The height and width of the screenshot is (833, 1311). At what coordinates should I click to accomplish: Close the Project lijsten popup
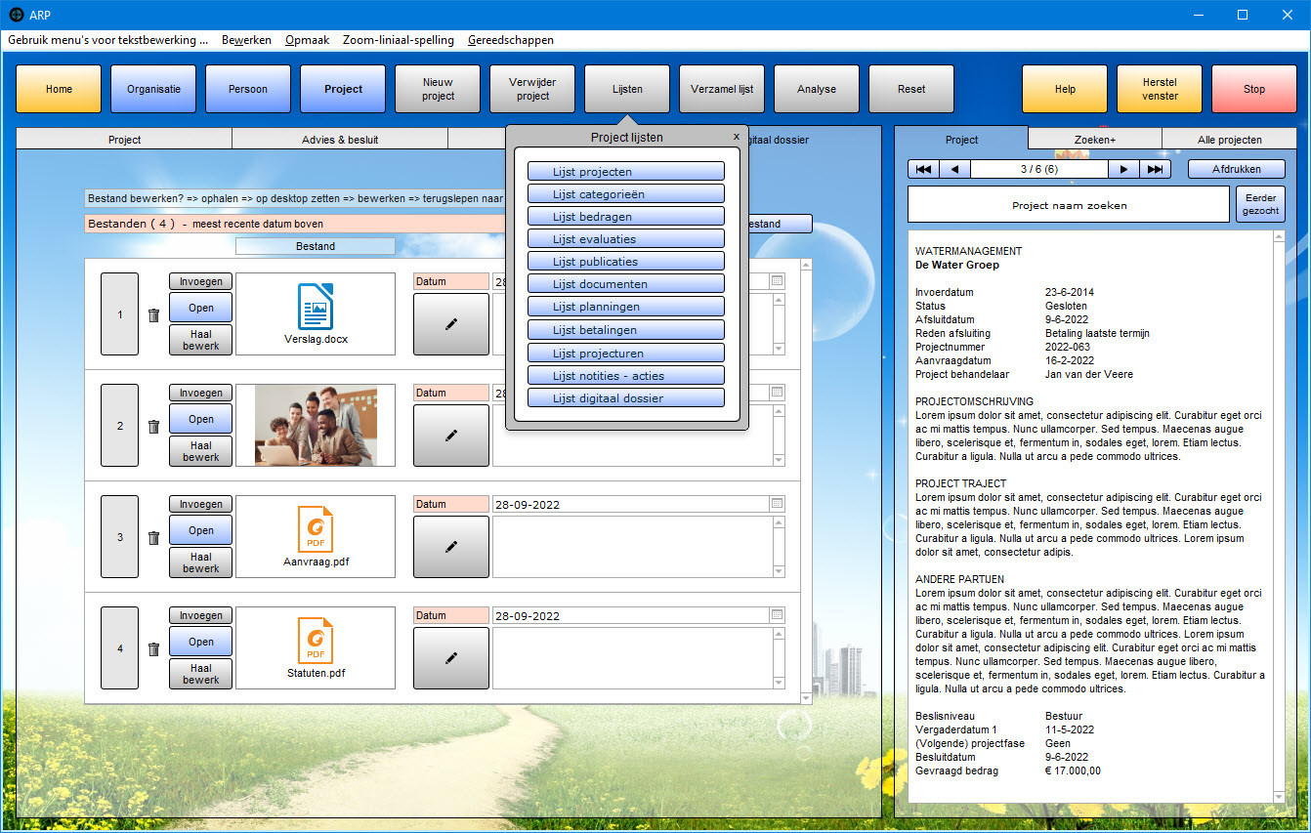point(737,138)
